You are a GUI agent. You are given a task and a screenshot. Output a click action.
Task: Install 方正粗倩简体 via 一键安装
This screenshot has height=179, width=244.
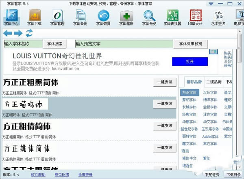click(165, 126)
